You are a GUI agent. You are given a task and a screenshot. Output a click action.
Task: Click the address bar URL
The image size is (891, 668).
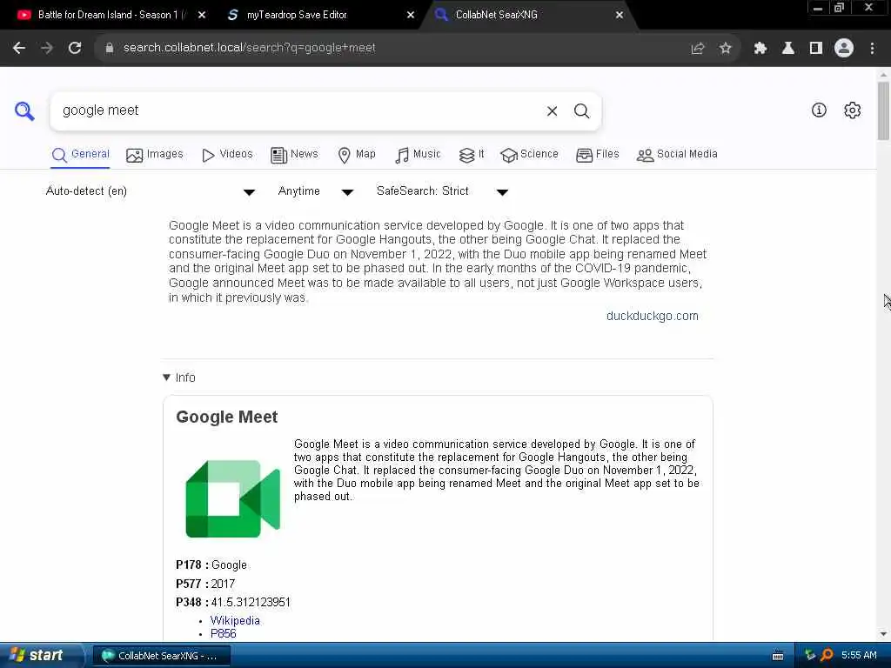pos(250,48)
